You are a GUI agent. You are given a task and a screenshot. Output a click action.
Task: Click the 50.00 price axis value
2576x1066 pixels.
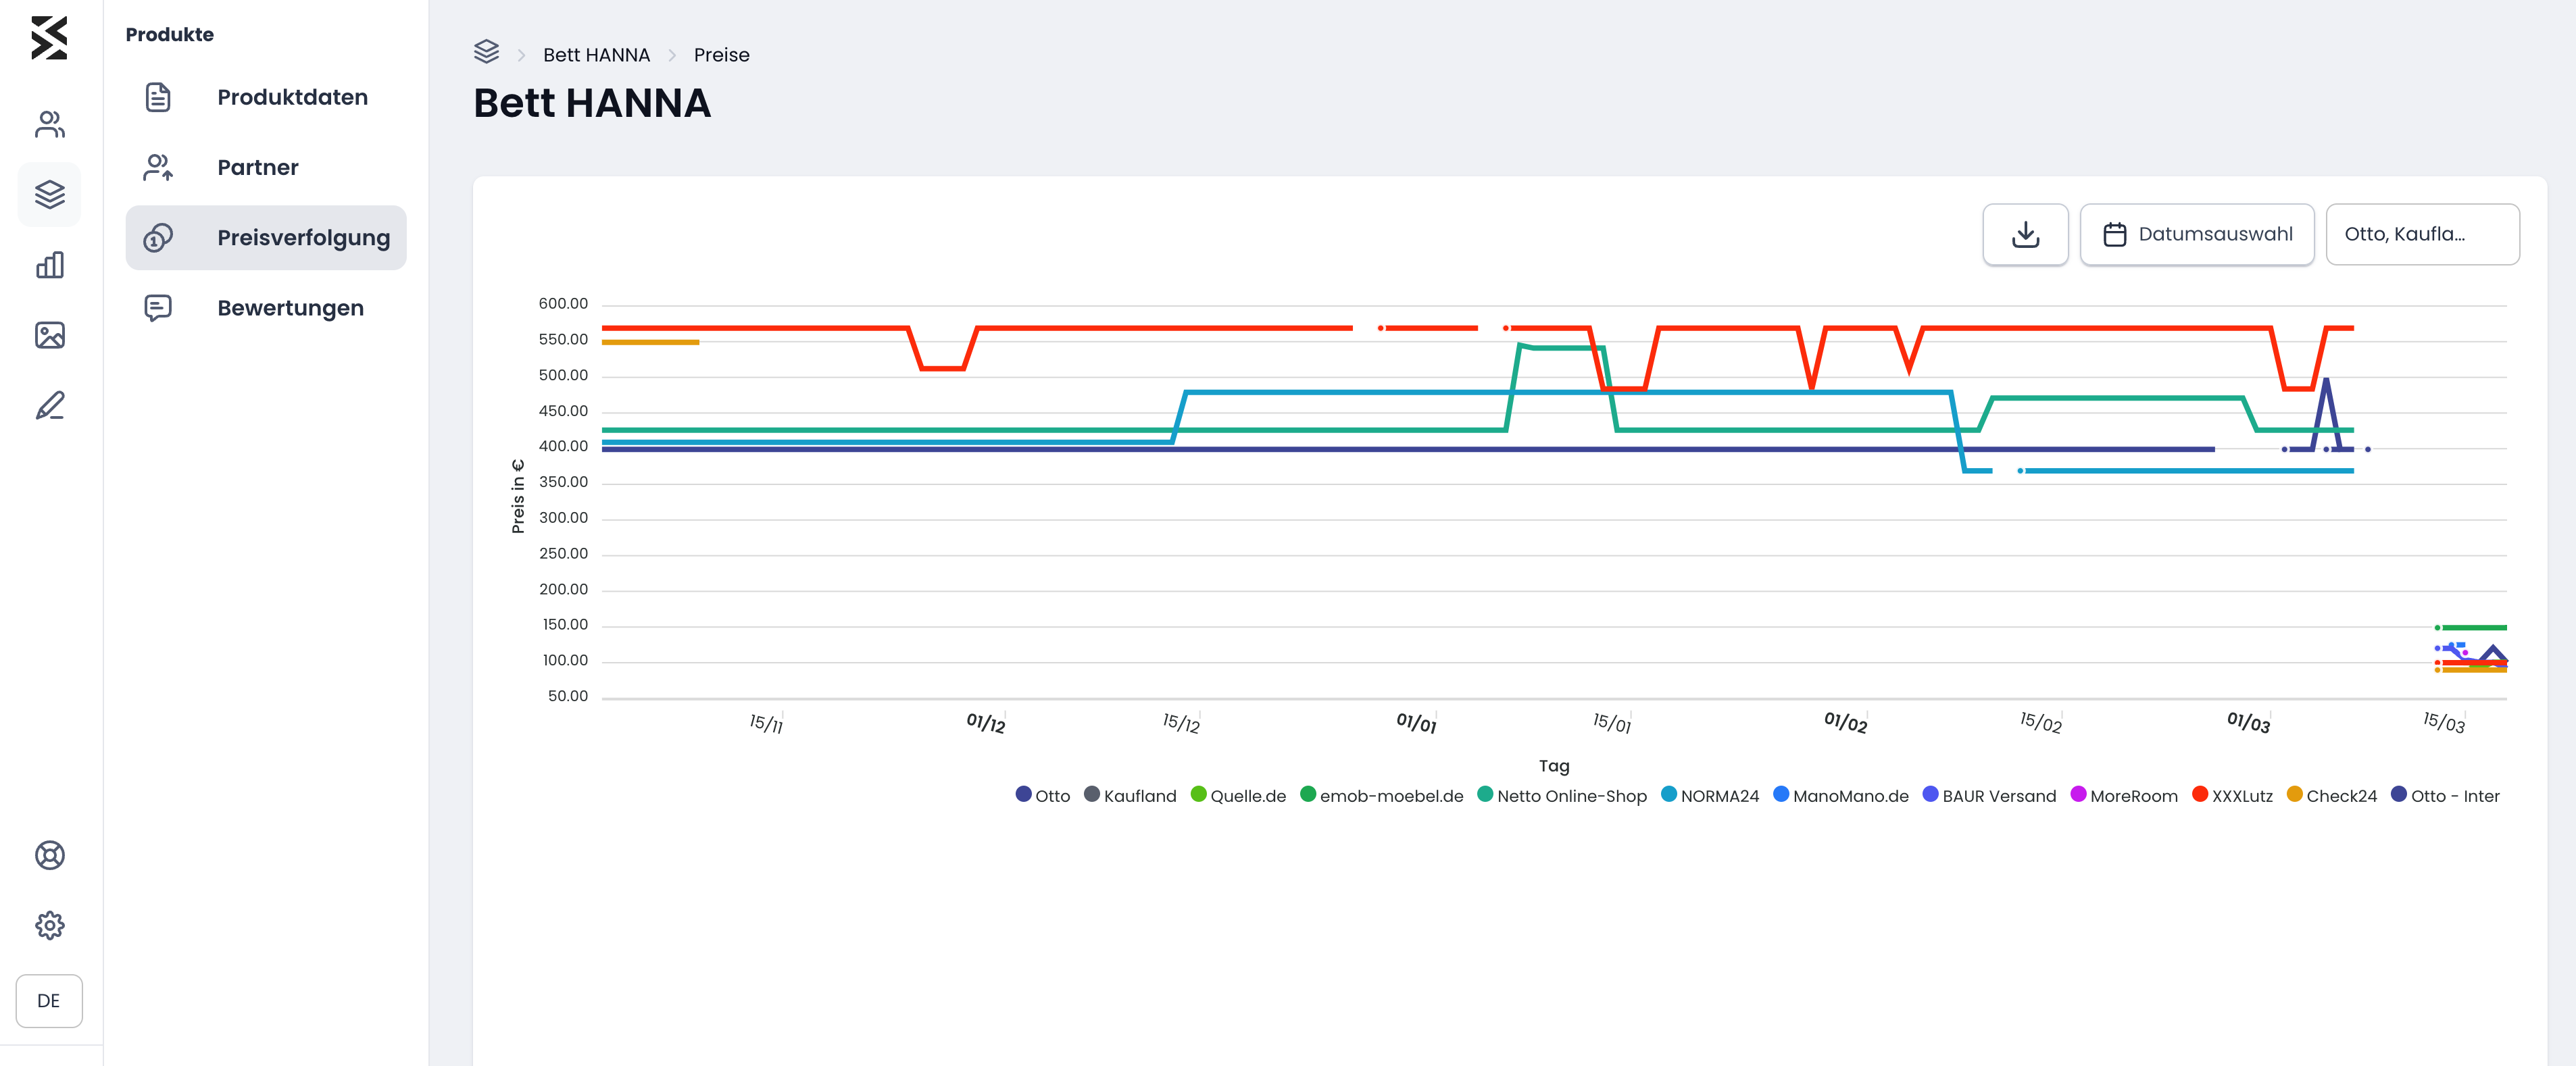pos(567,696)
